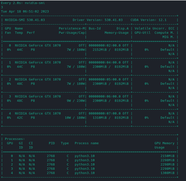
Task: Click GPU 4 memory value '1310MiB'
Action: pos(100,118)
